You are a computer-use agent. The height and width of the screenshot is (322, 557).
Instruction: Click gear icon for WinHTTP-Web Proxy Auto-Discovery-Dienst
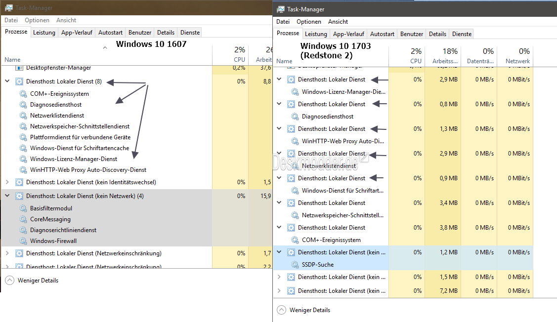pos(23,170)
